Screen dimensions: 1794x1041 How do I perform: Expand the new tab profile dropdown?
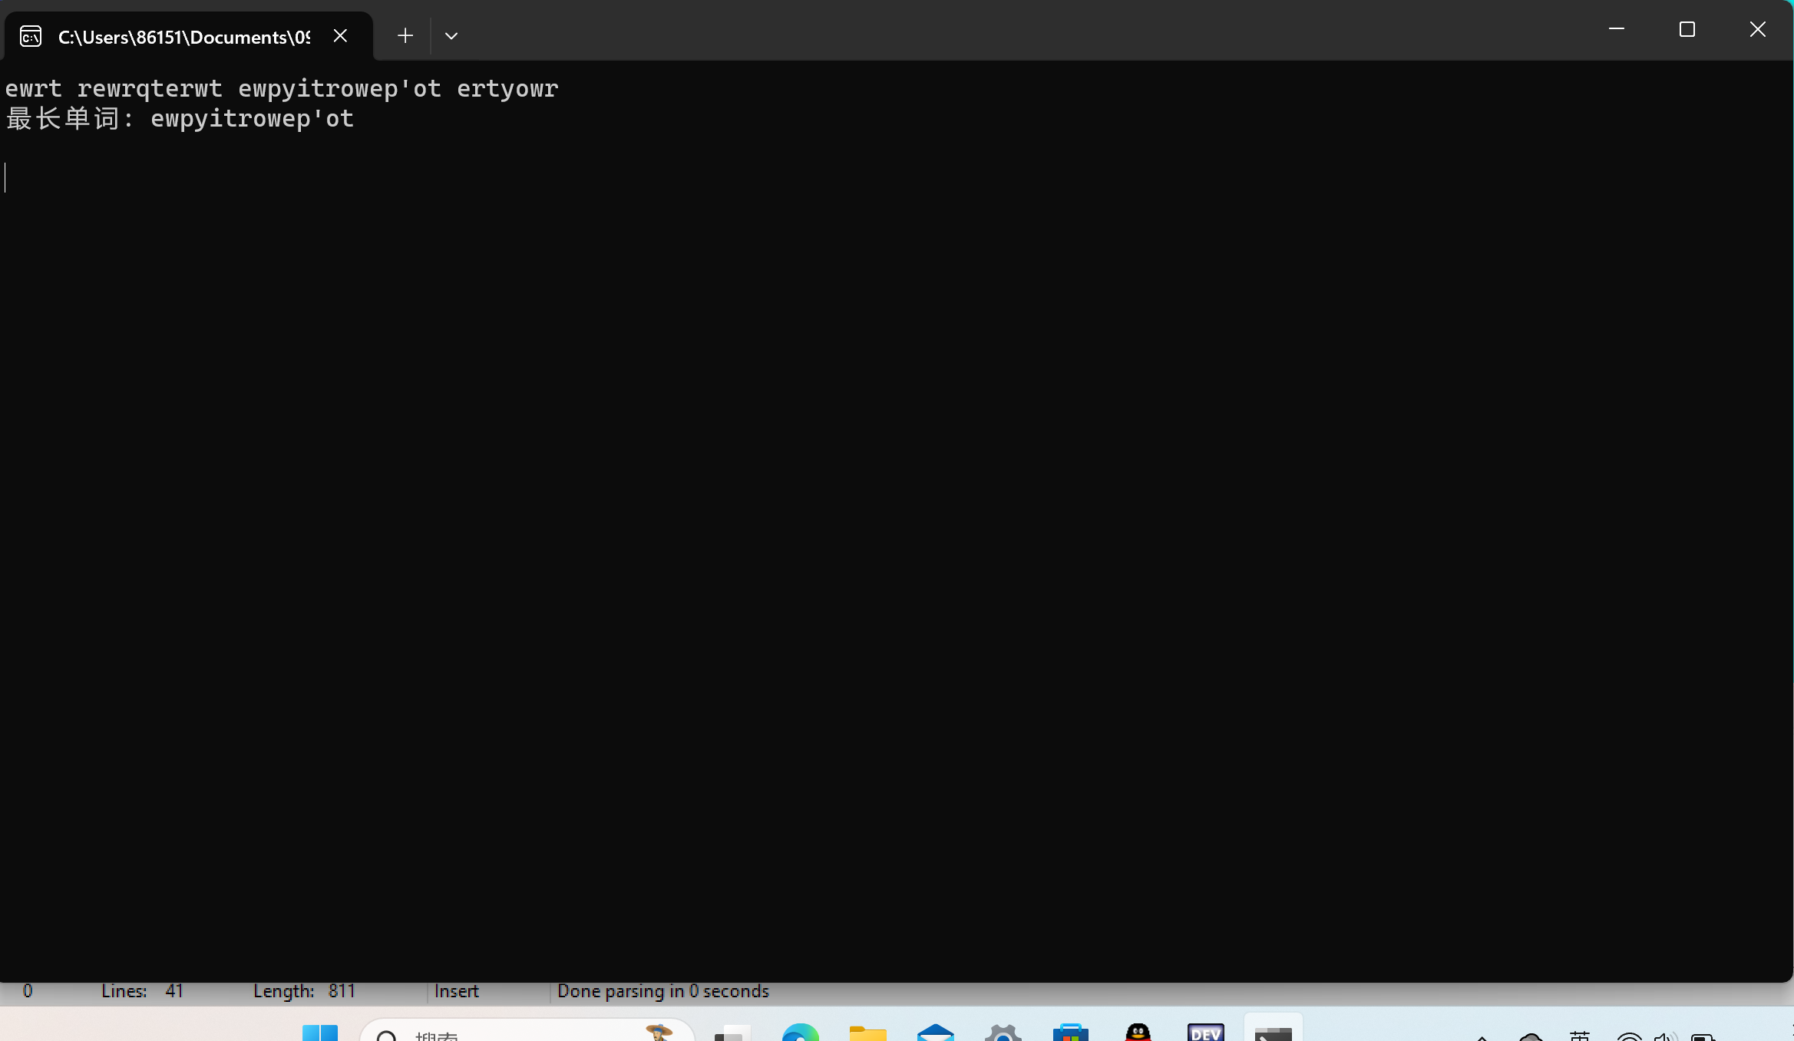click(x=451, y=35)
